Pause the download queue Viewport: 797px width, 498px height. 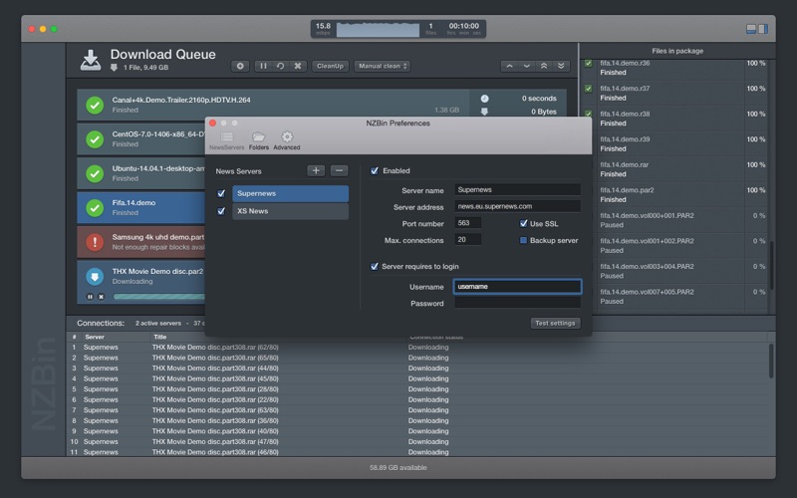(263, 66)
